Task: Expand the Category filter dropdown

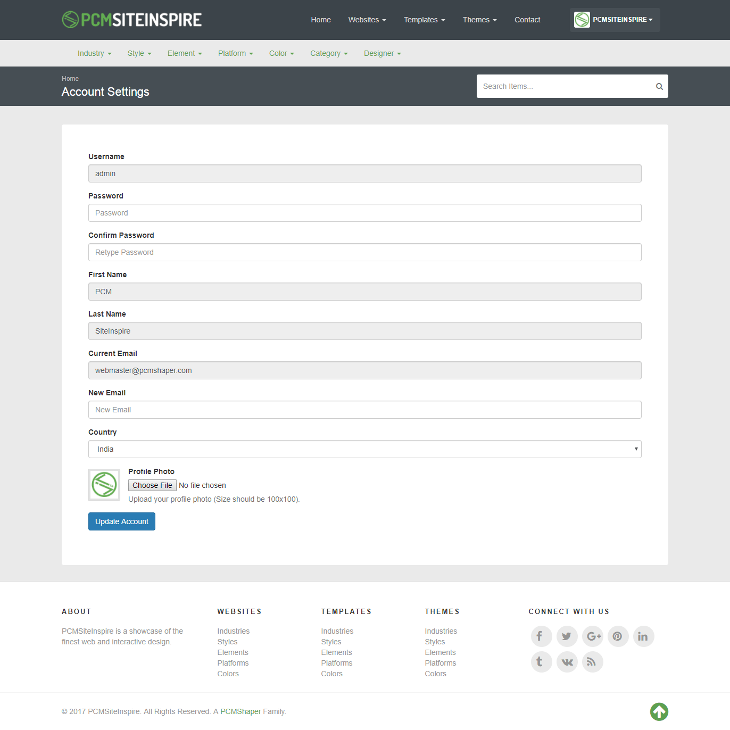Action: click(329, 53)
